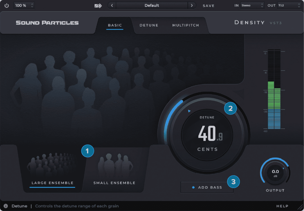Open the IN Stereo format dropdown
The height and width of the screenshot is (211, 304).
tap(252, 5)
